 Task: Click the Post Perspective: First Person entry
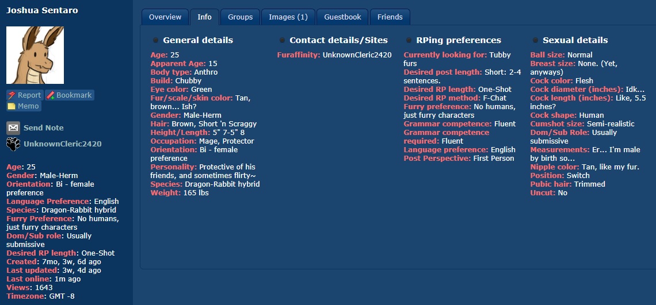click(x=459, y=159)
